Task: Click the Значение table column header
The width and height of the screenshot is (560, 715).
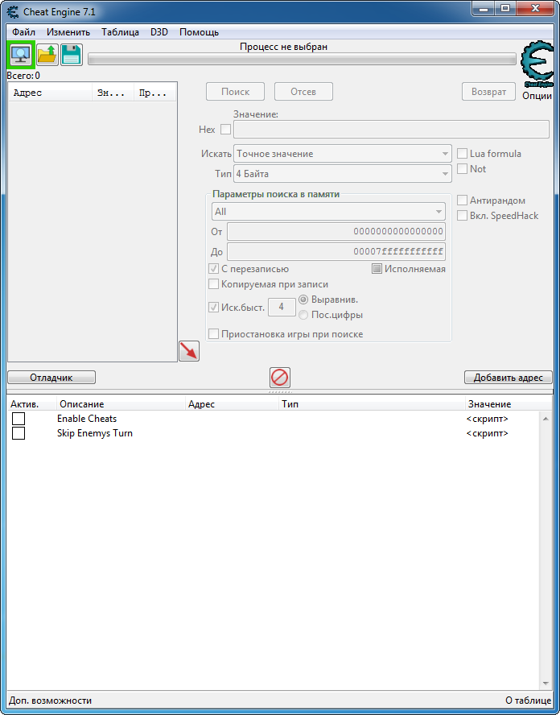Action: click(508, 404)
